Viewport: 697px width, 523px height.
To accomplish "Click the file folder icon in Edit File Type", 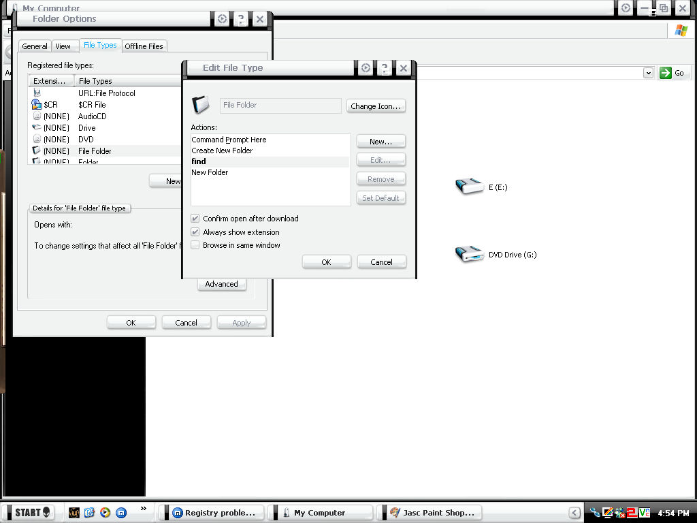I will pos(201,105).
